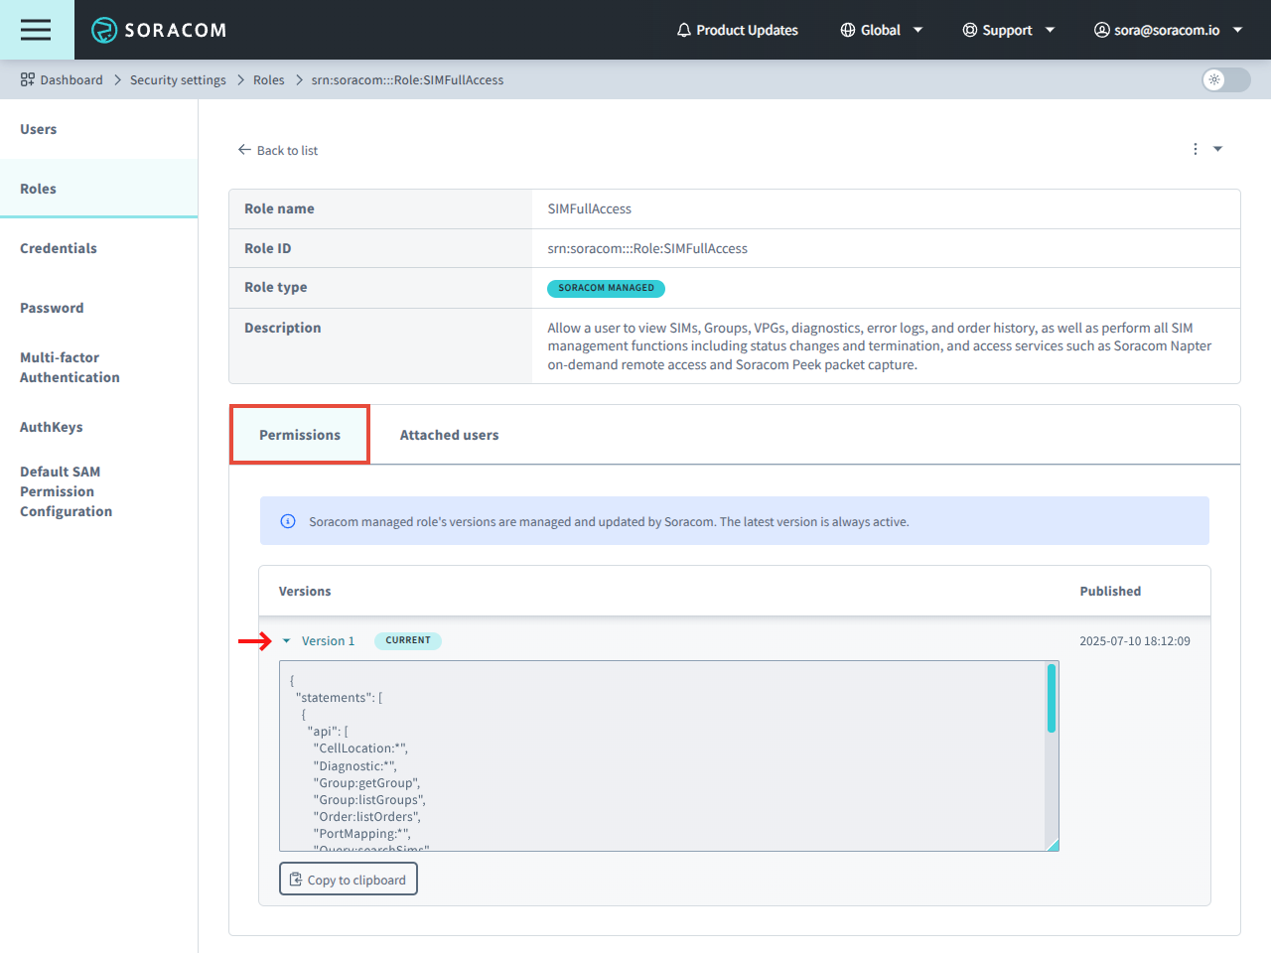Screen dimensions: 1271x953
Task: Select the Permissions tab
Action: [x=299, y=434]
